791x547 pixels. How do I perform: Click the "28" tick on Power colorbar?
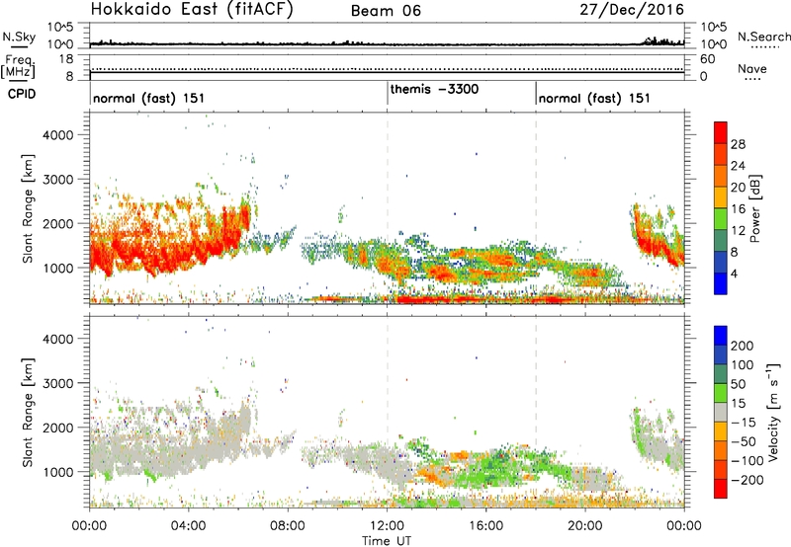pos(738,144)
